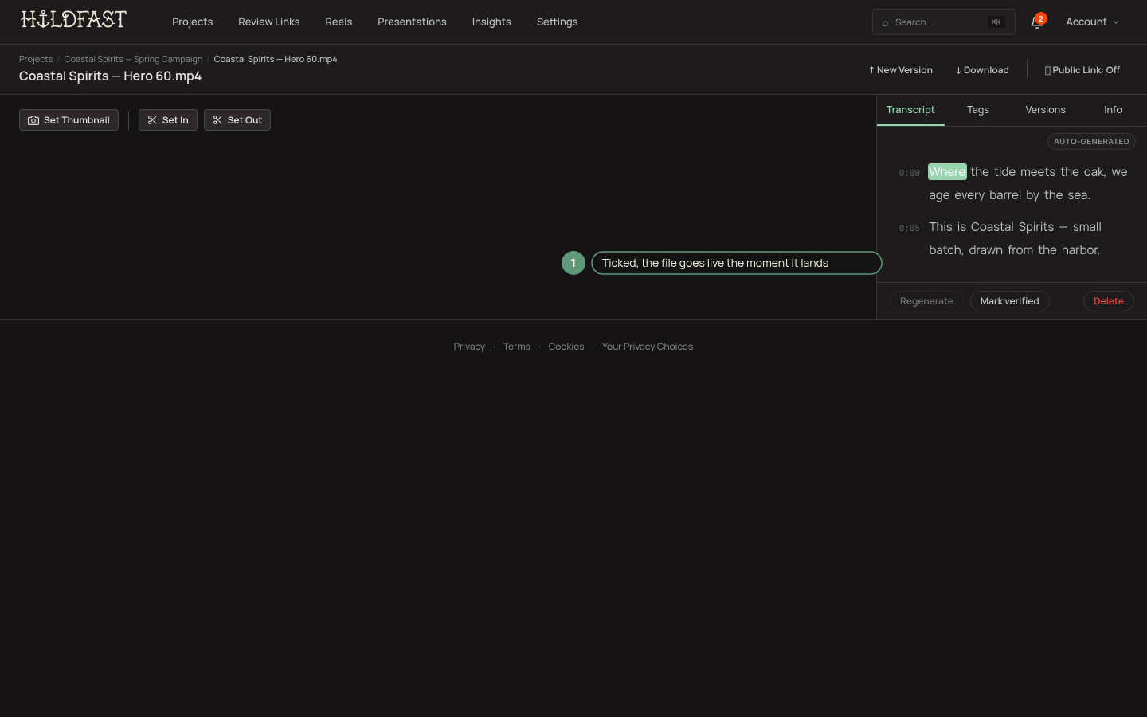
Task: Select the Transcript tab
Action: pyautogui.click(x=910, y=110)
